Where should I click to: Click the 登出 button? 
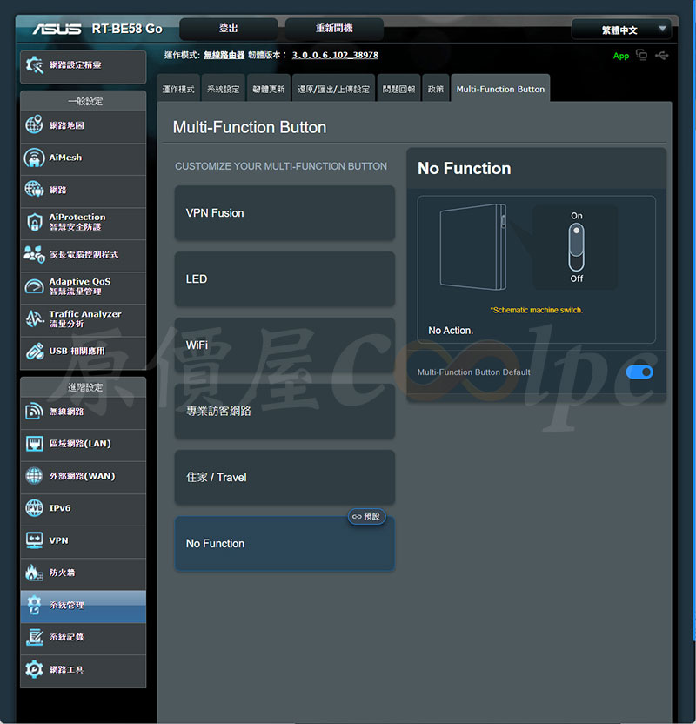click(229, 29)
